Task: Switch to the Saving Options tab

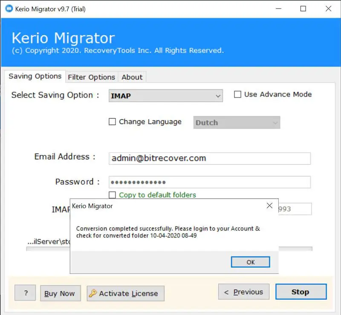Action: 35,76
